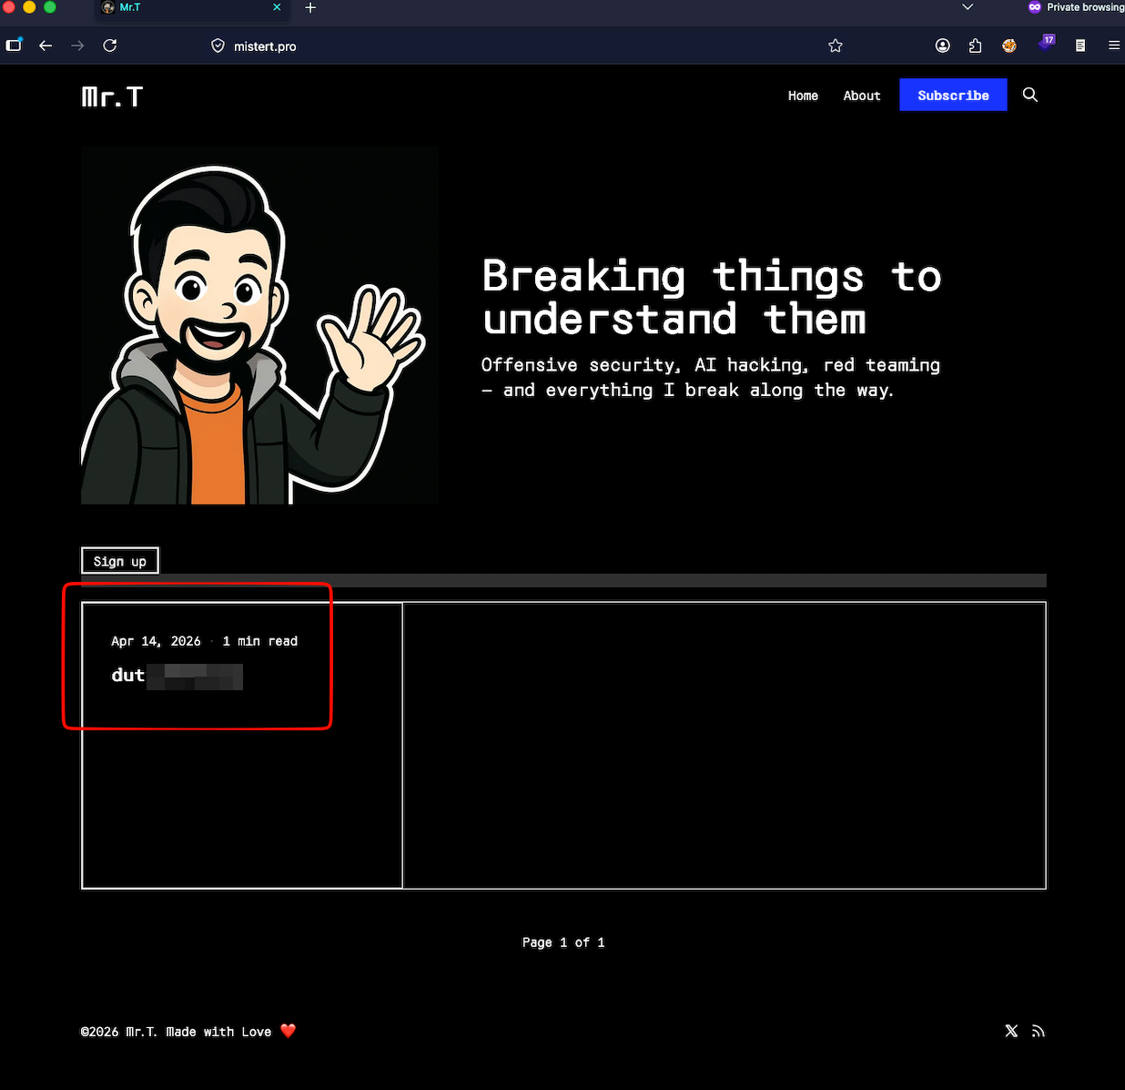The height and width of the screenshot is (1090, 1125).
Task: Open the extensions puzzle-piece icon
Action: (x=975, y=46)
